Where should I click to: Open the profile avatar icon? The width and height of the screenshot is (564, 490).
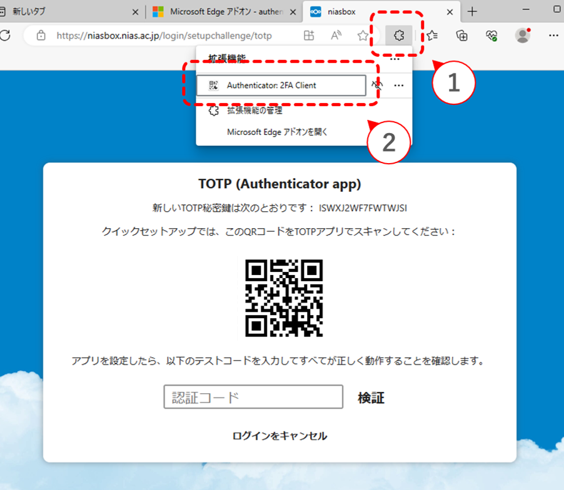point(523,35)
